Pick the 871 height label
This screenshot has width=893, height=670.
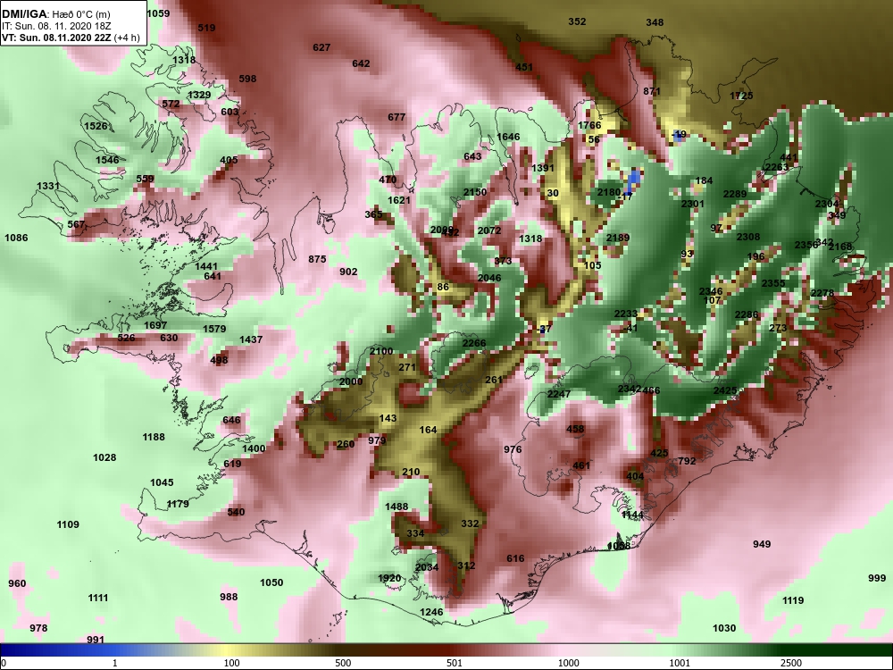(652, 91)
